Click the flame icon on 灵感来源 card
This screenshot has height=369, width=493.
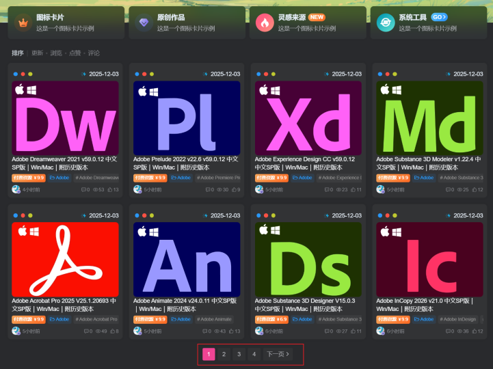pyautogui.click(x=265, y=23)
